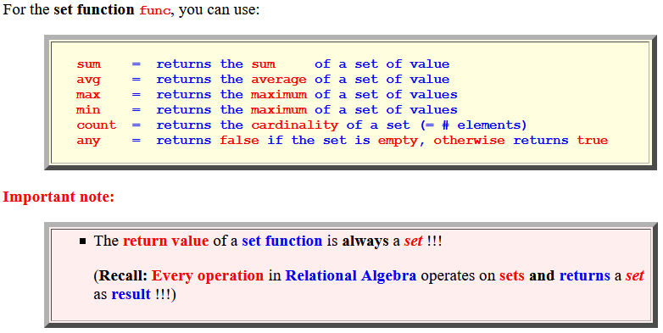This screenshot has height=333, width=663.
Task: Click the blue word 'result' in the note
Action: click(x=131, y=294)
